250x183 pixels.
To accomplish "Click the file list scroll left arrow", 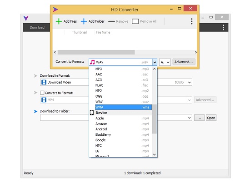I will click(x=55, y=52).
